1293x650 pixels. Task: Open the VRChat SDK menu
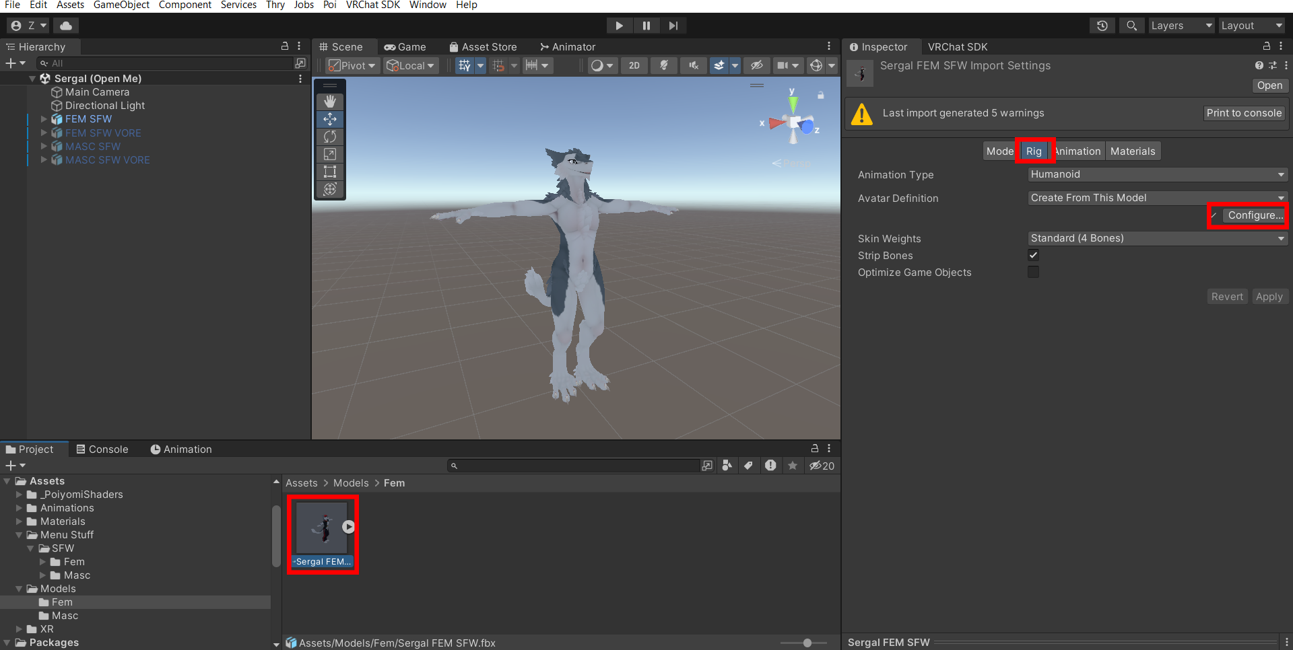pos(372,5)
